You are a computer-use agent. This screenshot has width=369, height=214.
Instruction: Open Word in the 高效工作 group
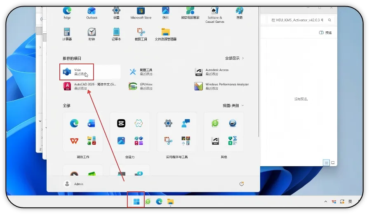(x=91, y=123)
